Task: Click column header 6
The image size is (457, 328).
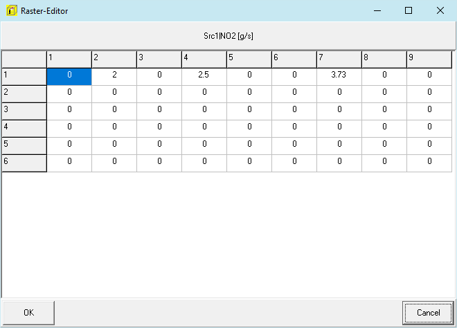Action: [x=294, y=60]
